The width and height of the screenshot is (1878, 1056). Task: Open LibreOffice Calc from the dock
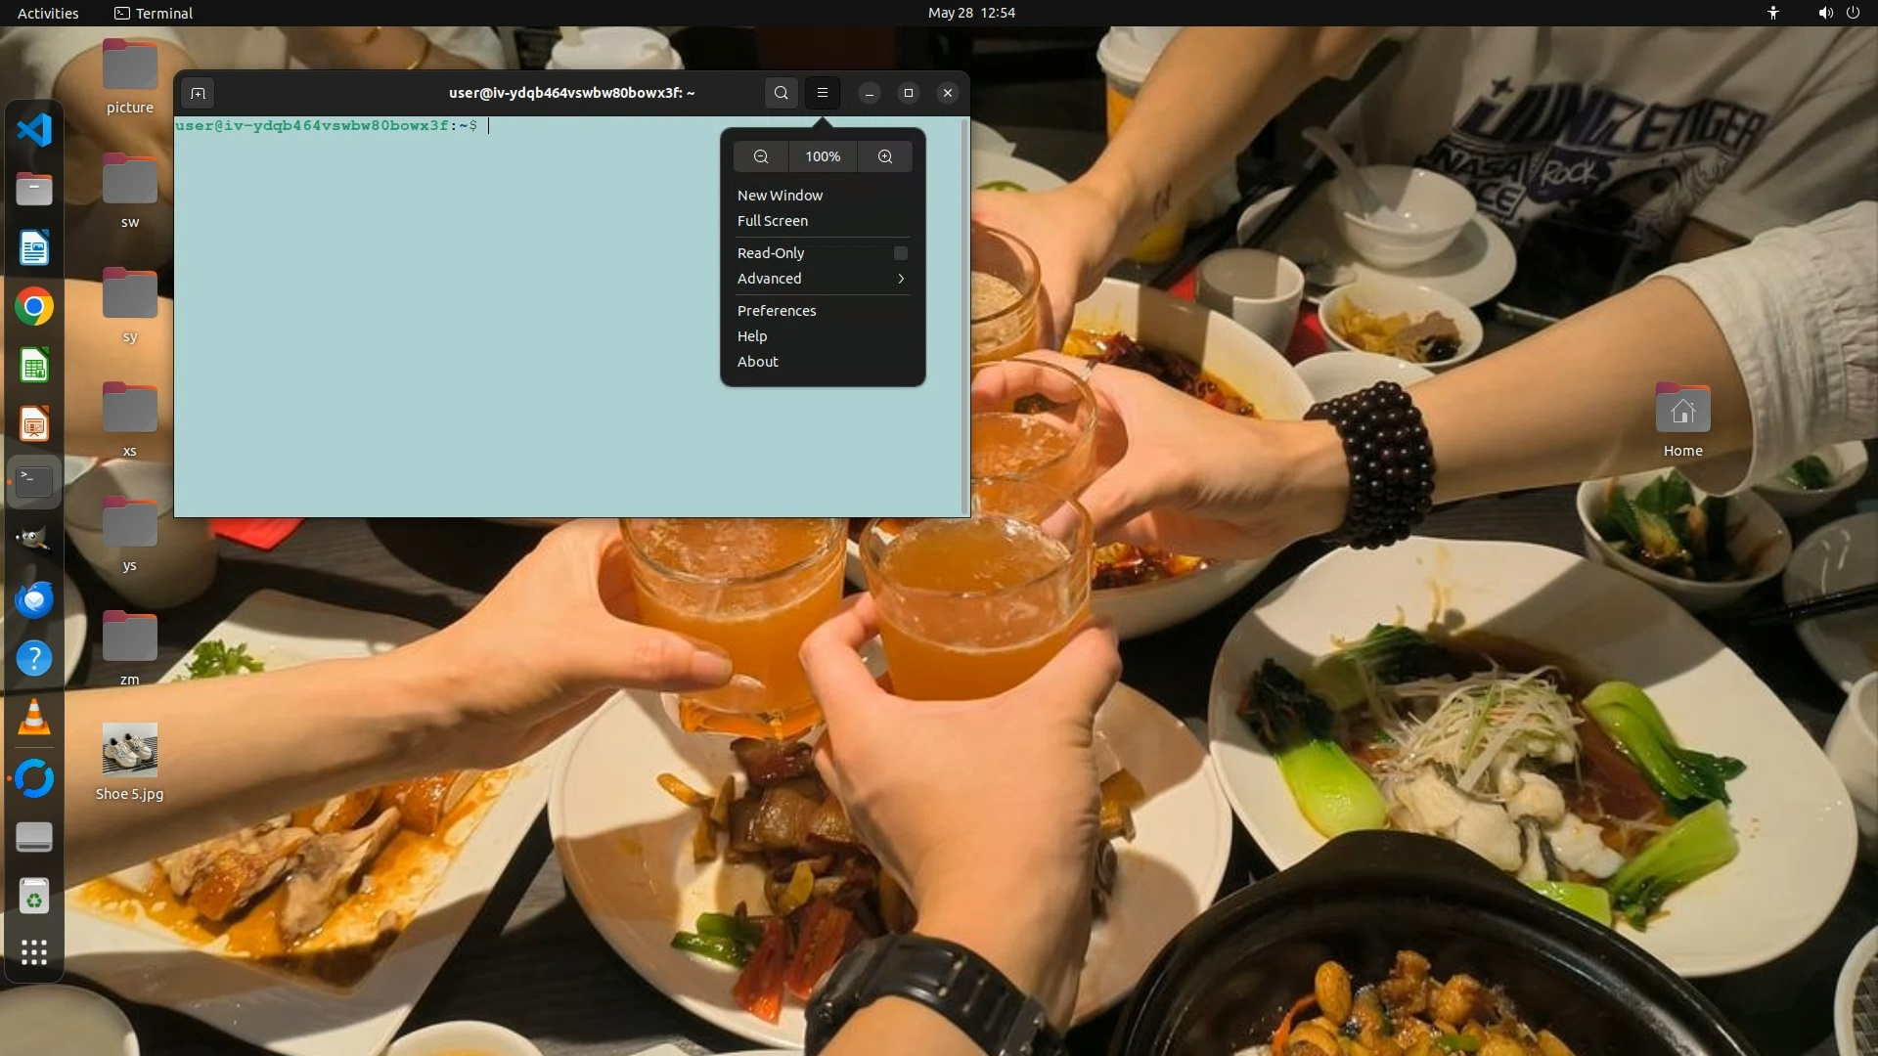34,367
